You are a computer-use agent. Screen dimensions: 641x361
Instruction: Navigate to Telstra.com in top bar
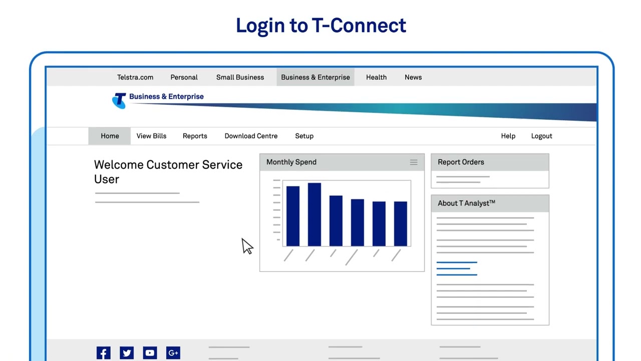point(135,77)
